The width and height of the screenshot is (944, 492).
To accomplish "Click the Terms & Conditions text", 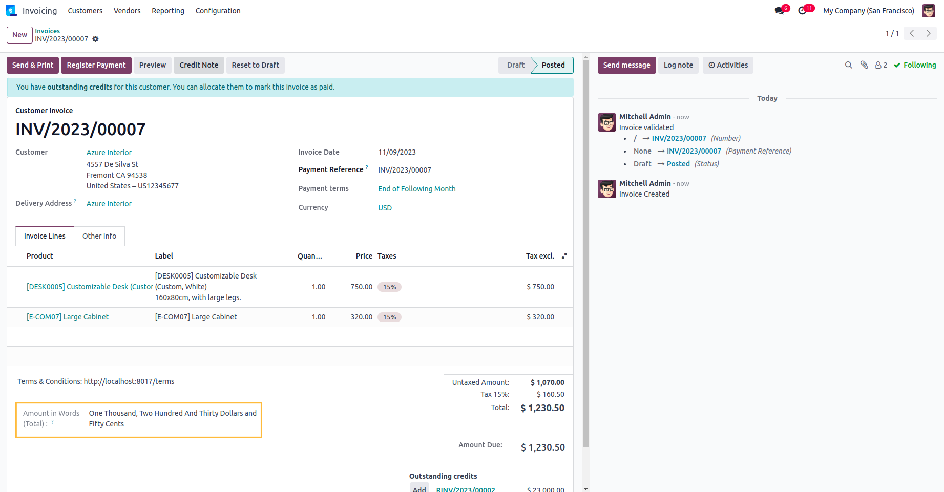I will pyautogui.click(x=96, y=381).
